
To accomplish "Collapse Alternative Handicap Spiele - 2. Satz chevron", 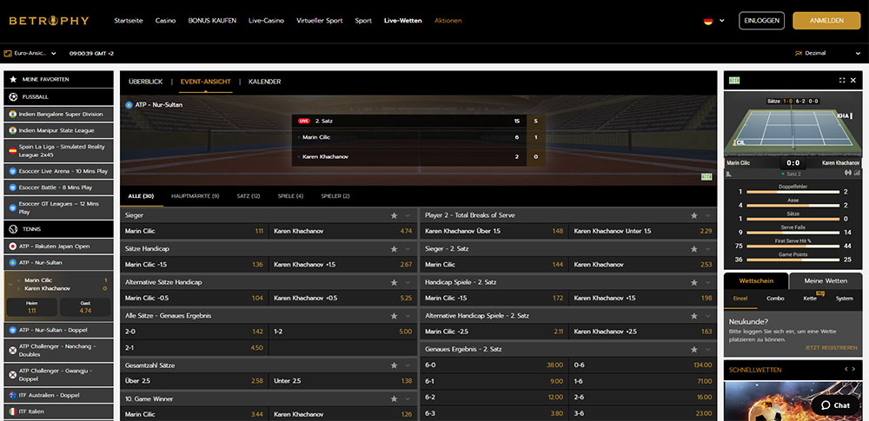I will [707, 316].
